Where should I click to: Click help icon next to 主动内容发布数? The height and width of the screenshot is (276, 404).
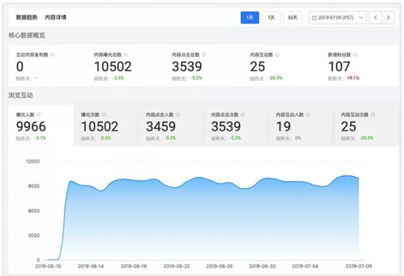tap(52, 55)
